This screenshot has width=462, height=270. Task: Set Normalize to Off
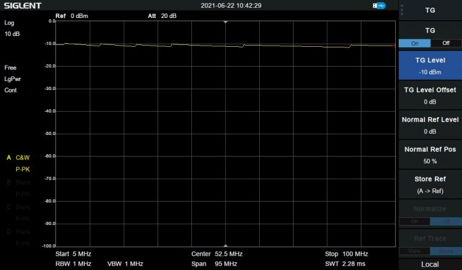[446, 221]
